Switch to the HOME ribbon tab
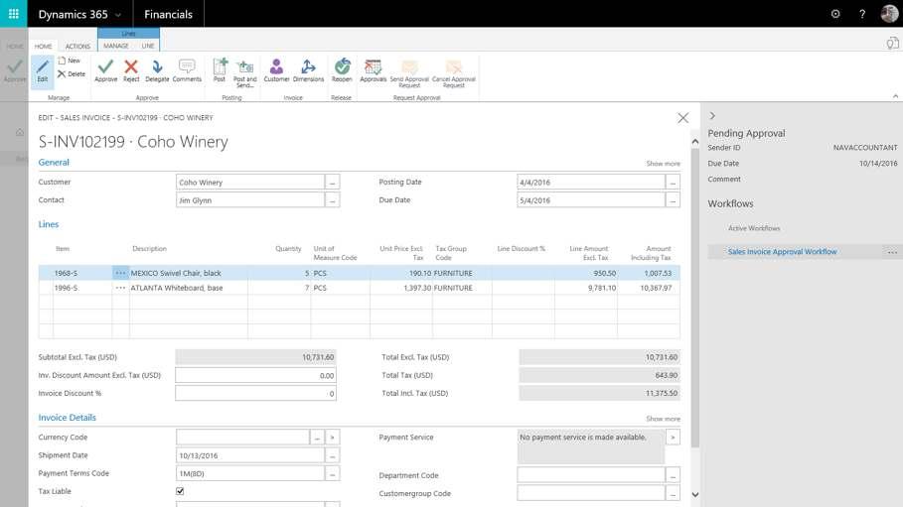Image resolution: width=903 pixels, height=507 pixels. pyautogui.click(x=43, y=46)
